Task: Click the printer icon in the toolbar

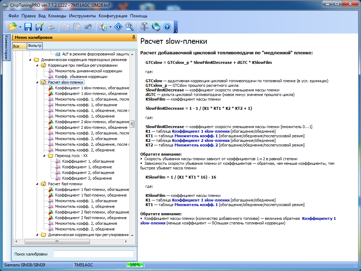Action: 51,26
